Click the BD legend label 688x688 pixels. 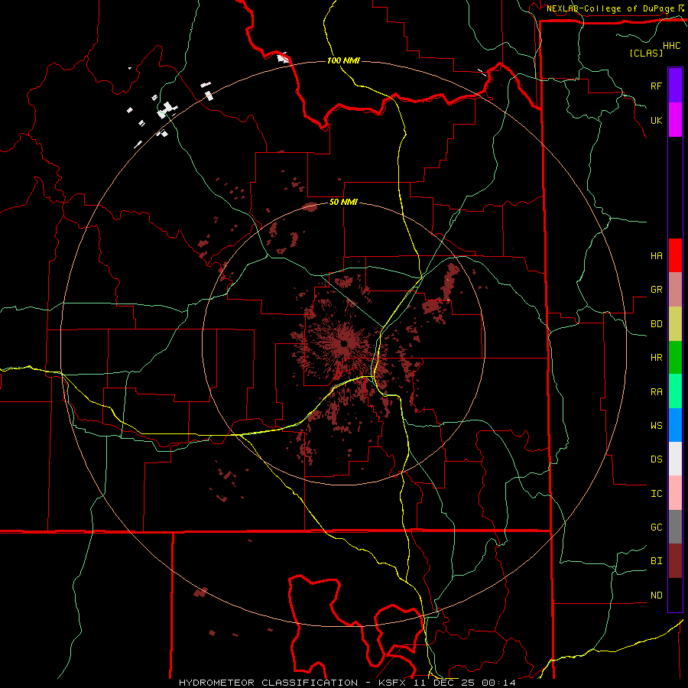click(x=656, y=324)
